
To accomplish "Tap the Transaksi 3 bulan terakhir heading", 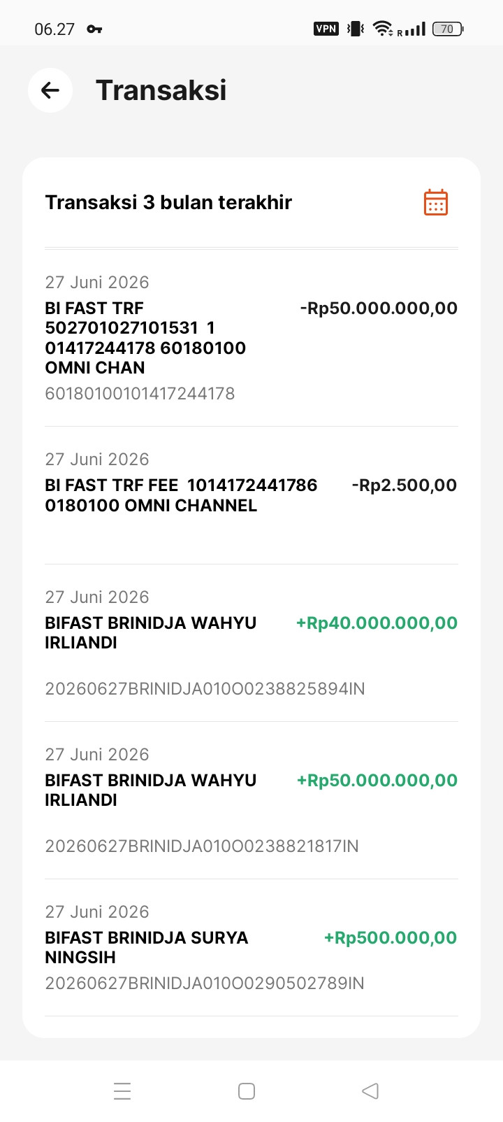I will (x=168, y=202).
